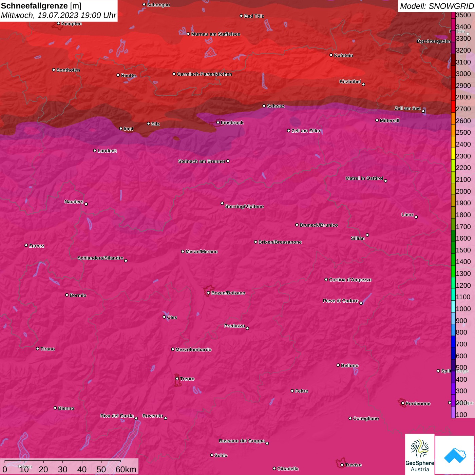Click the 60km scale bar label
The height and width of the screenshot is (475, 475).
tap(126, 469)
